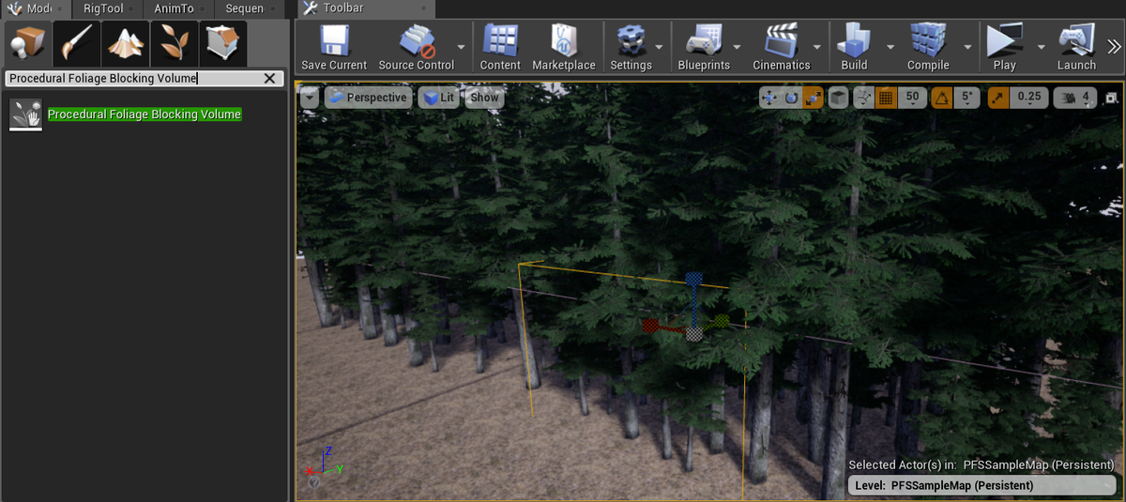The width and height of the screenshot is (1126, 502).
Task: Open Play options dropdown arrow
Action: (x=1041, y=47)
